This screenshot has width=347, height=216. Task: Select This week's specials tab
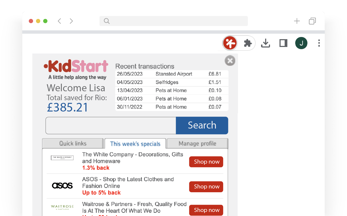135,144
